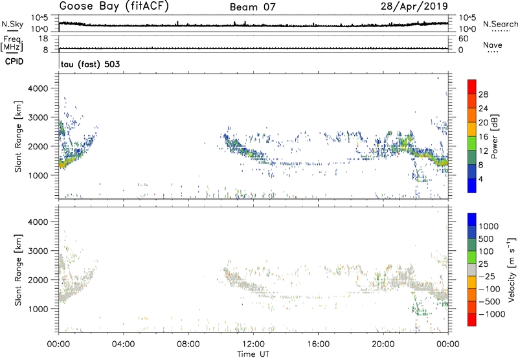Viewport: 518px width, 358px height.
Task: Select the light green 25–100 Velocity colorbar segment
Action: [472, 257]
